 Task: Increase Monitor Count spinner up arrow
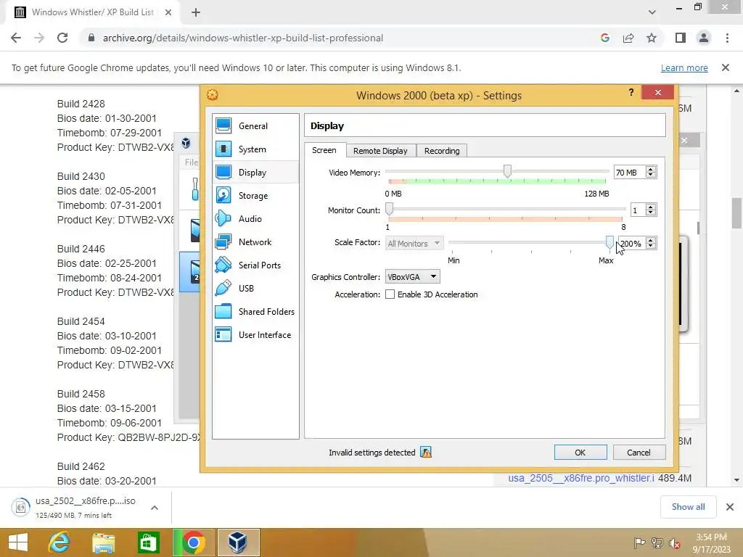point(651,207)
